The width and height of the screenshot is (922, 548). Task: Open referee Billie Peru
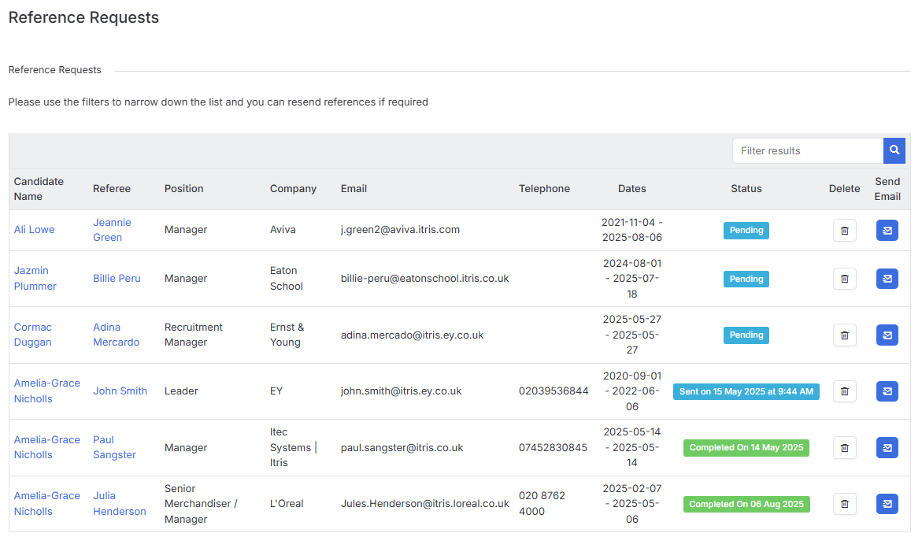tap(117, 278)
